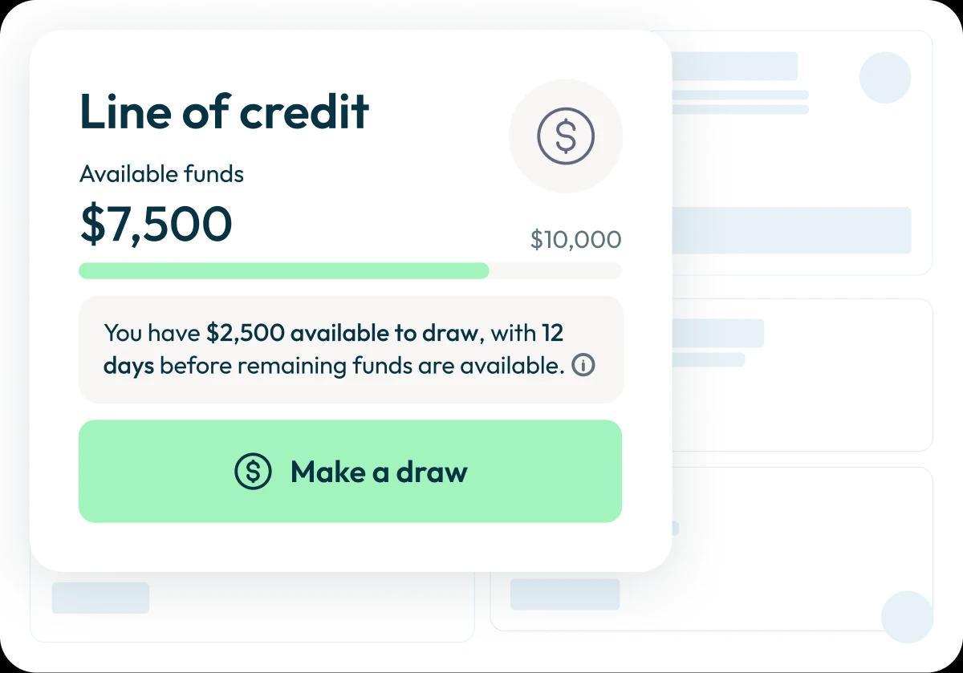Select the "Line of credit" heading
This screenshot has height=673, width=963.
(x=224, y=111)
